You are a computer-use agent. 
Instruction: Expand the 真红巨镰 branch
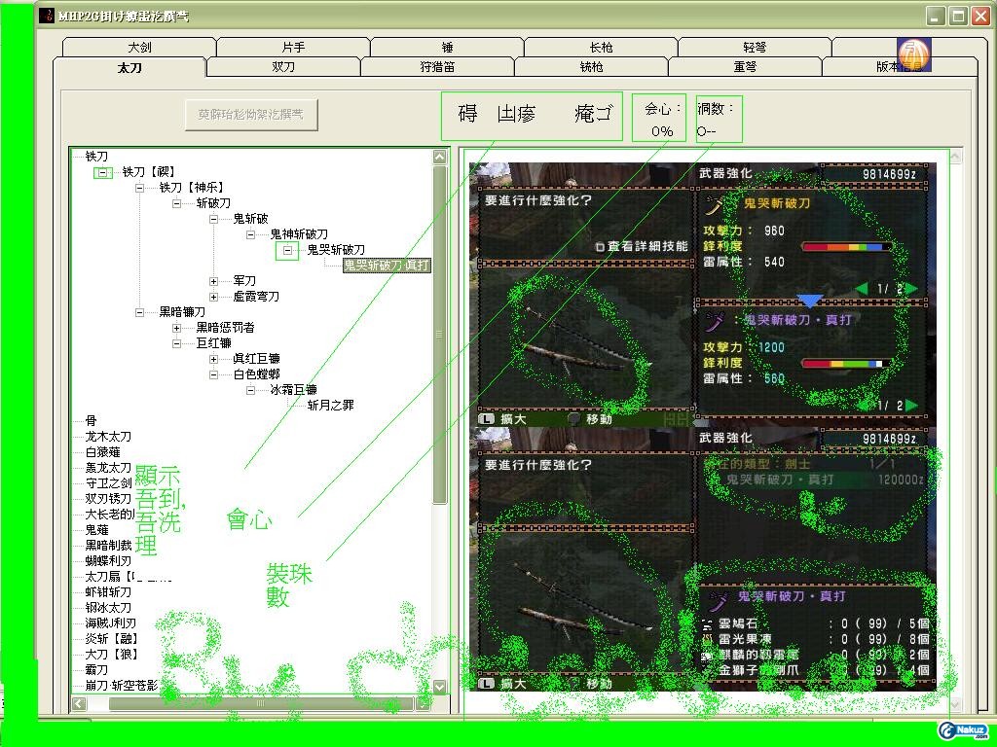[213, 359]
